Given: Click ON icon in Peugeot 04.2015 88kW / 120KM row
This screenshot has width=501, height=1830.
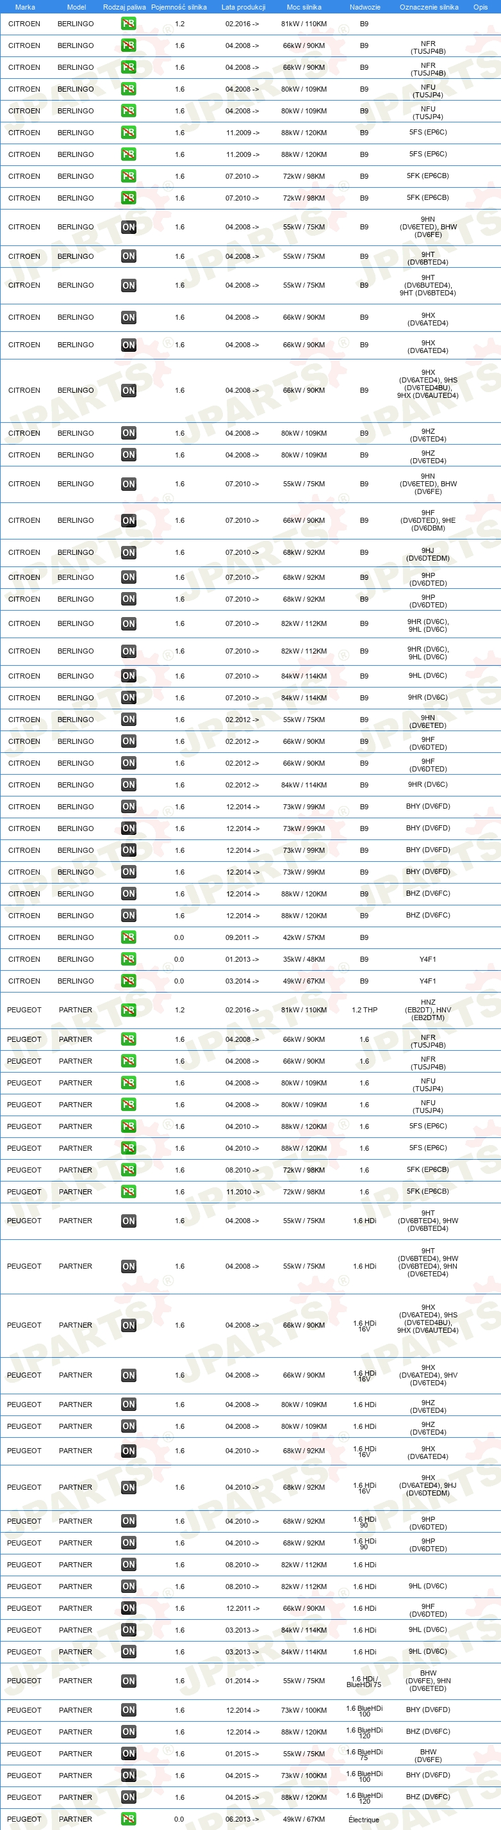Looking at the screenshot, I should [x=129, y=1797].
